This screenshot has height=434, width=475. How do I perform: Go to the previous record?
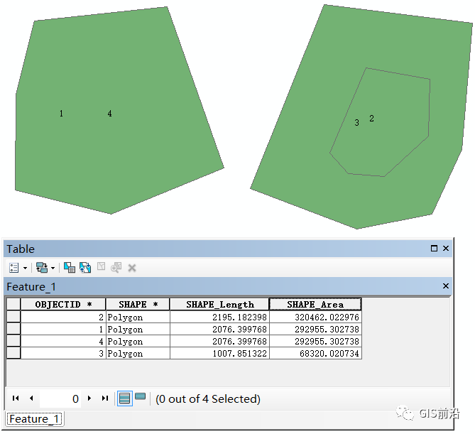click(31, 398)
